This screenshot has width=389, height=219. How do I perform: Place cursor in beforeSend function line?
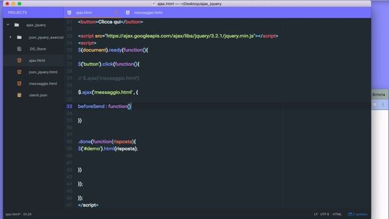coord(105,106)
